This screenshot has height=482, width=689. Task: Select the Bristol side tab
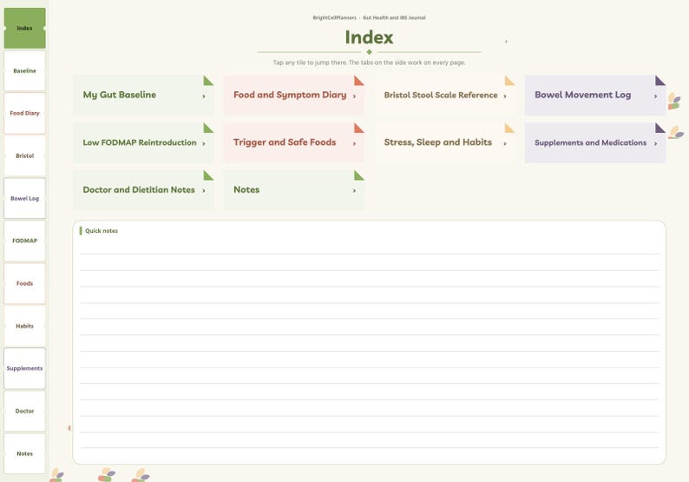(24, 155)
